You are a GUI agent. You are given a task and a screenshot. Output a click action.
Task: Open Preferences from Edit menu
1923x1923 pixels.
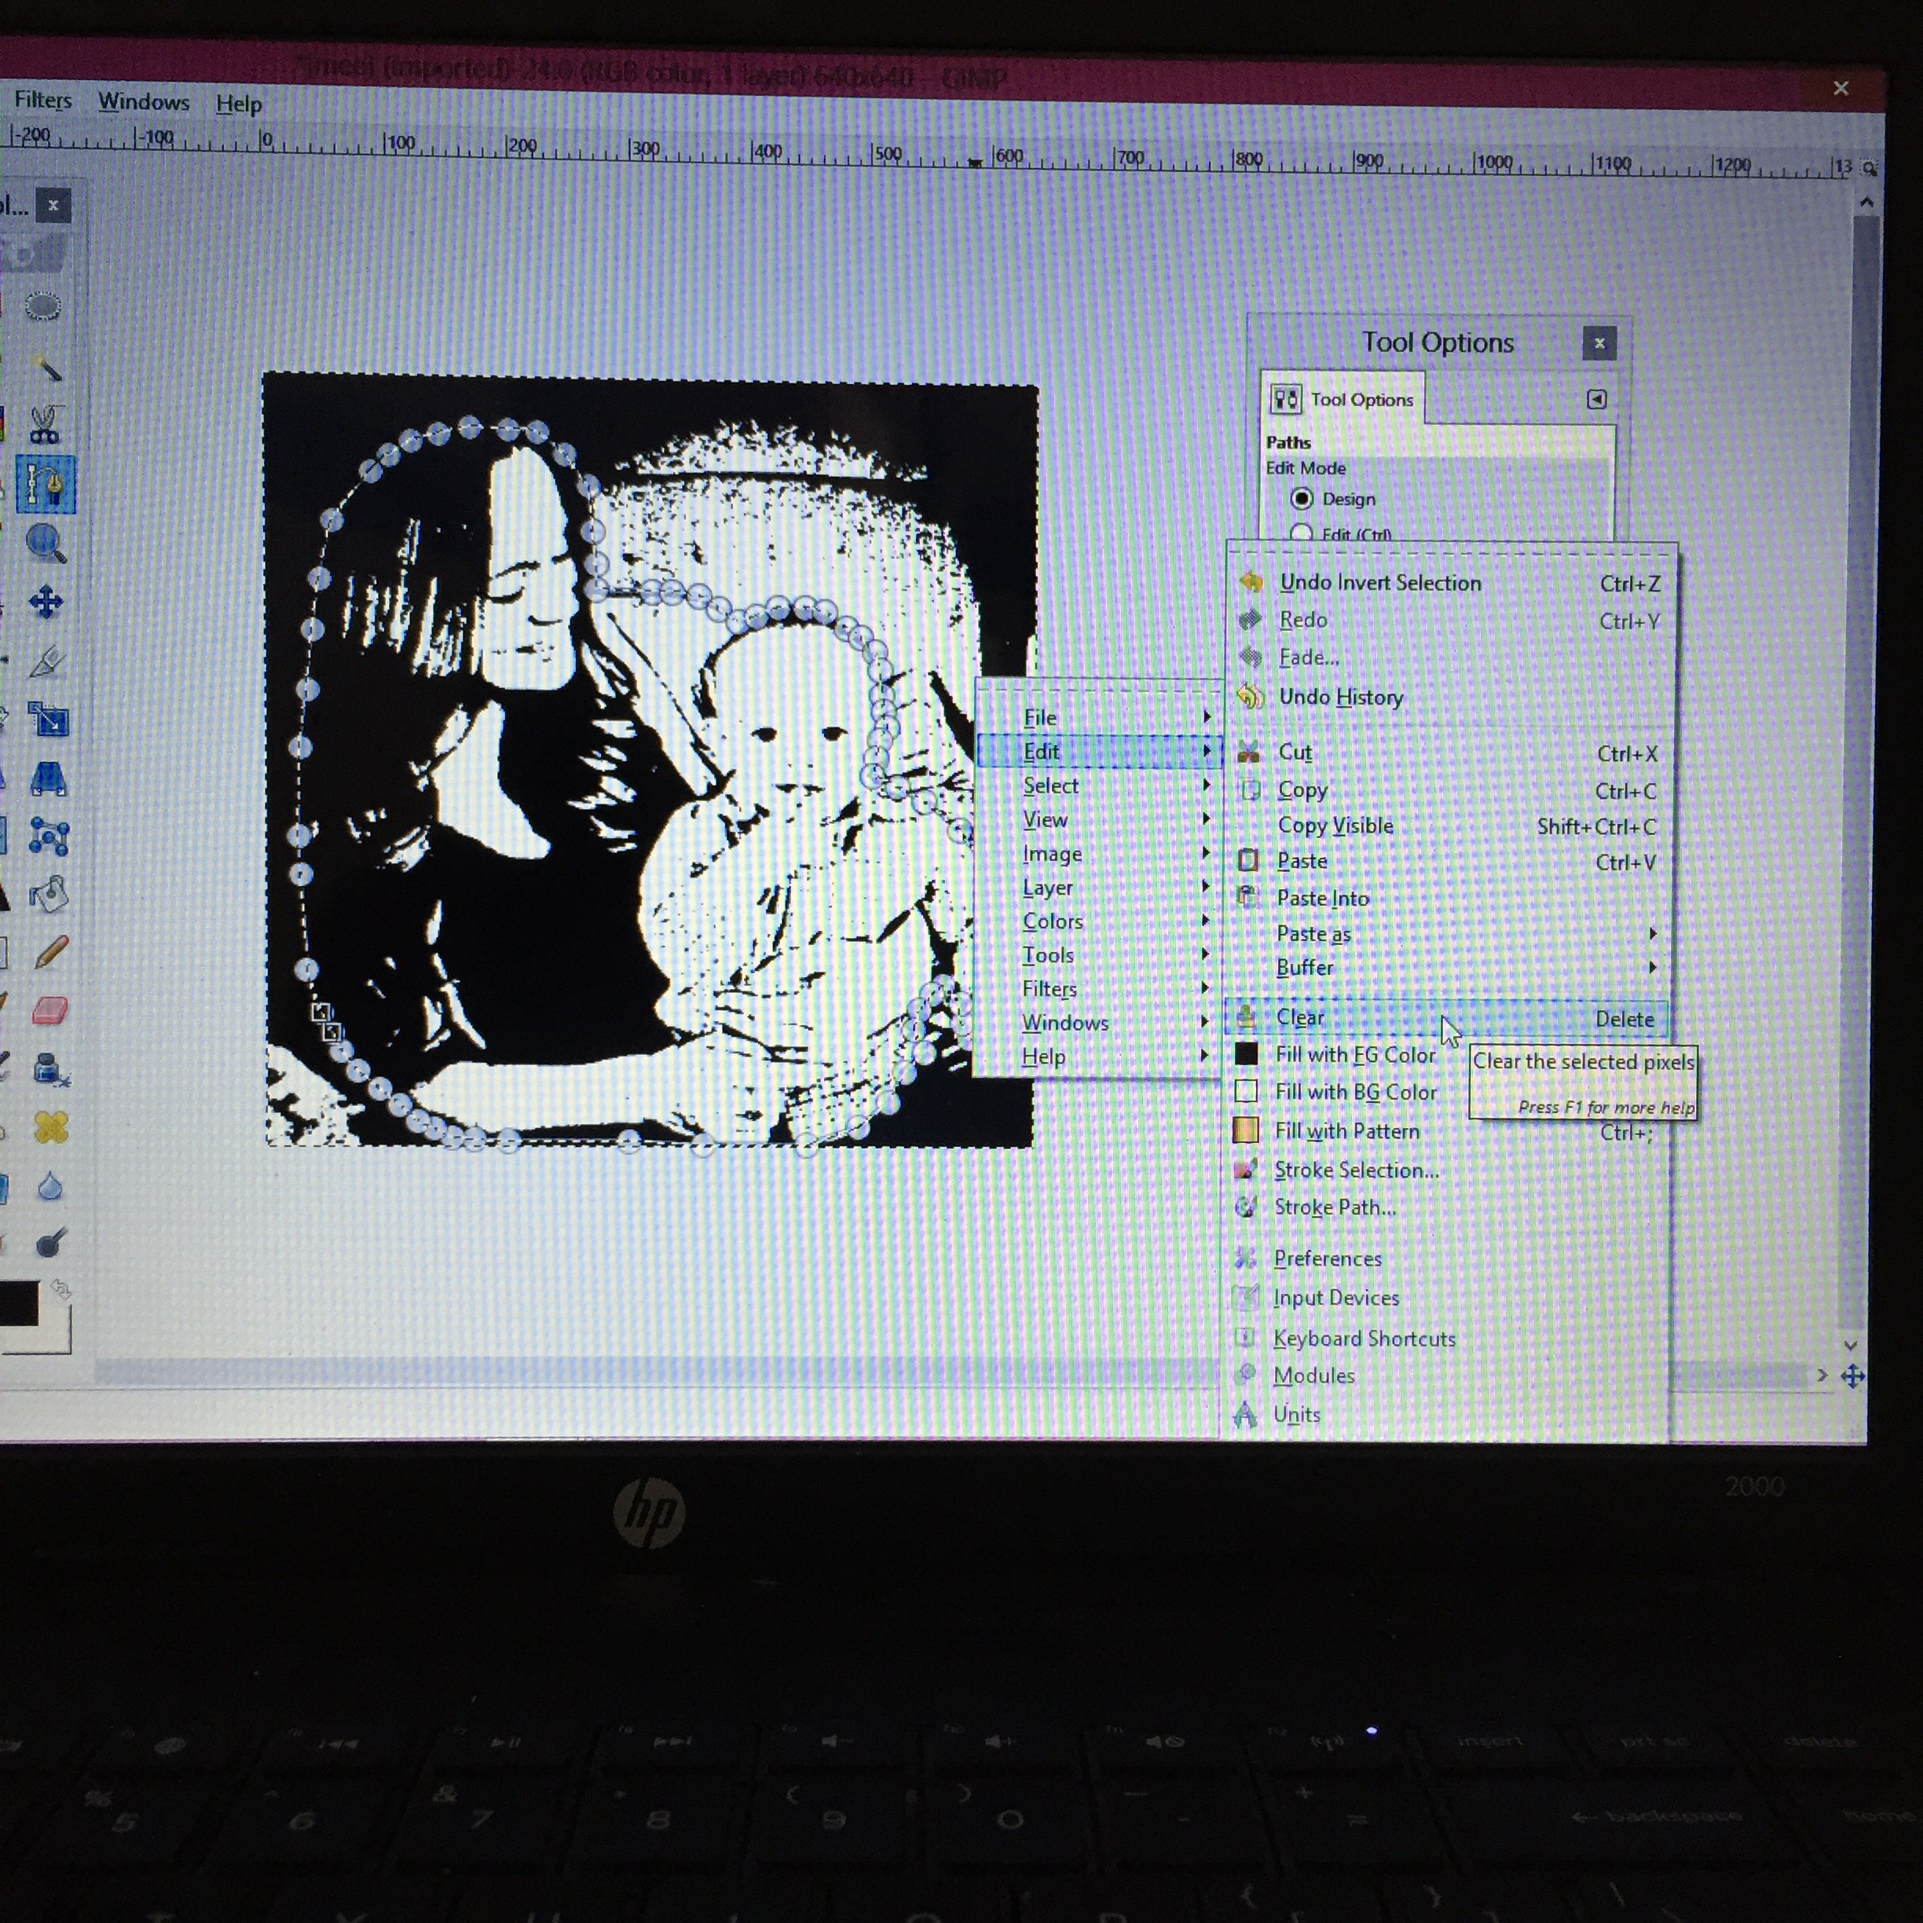(x=1446, y=1258)
